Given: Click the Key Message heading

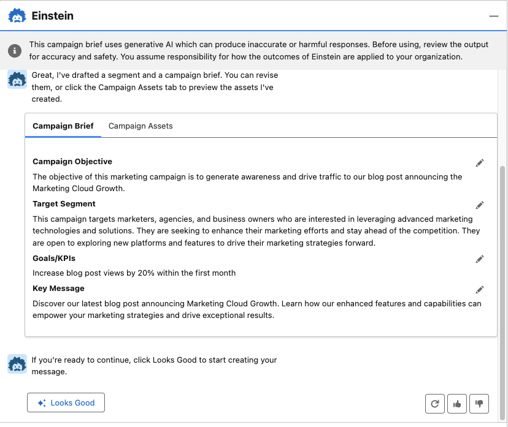Looking at the screenshot, I should (58, 289).
